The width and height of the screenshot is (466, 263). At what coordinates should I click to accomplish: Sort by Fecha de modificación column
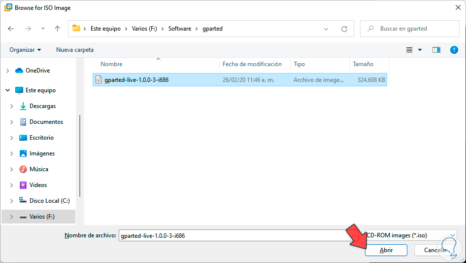click(x=252, y=64)
